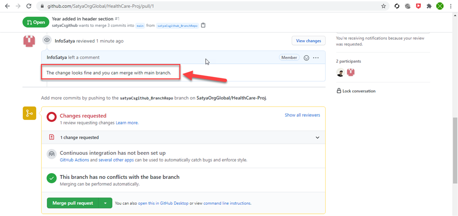Expand the 1 change requested section
The height and width of the screenshot is (216, 458).
tap(318, 137)
